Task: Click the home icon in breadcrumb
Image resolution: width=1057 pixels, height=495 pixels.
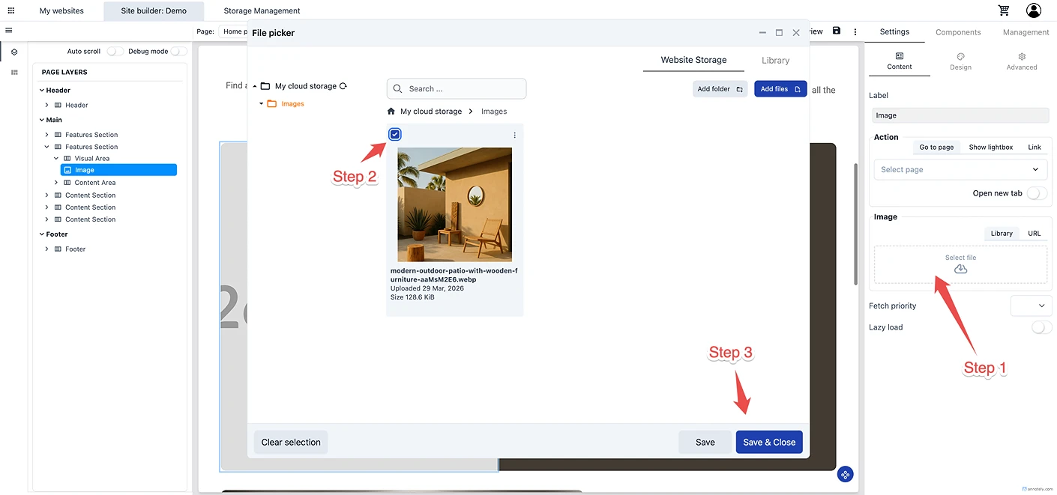Action: coord(391,112)
